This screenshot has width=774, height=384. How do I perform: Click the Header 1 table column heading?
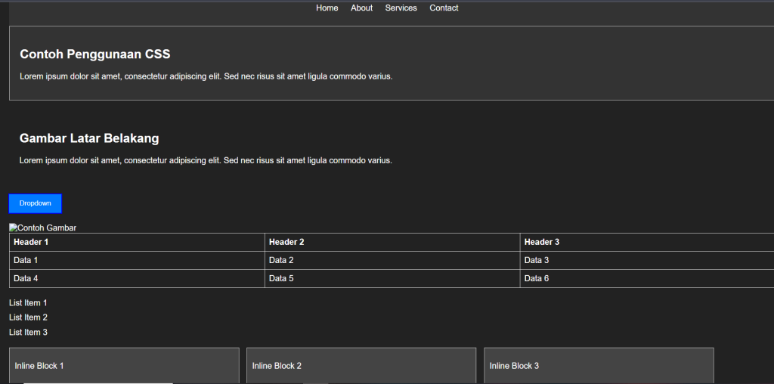(31, 242)
